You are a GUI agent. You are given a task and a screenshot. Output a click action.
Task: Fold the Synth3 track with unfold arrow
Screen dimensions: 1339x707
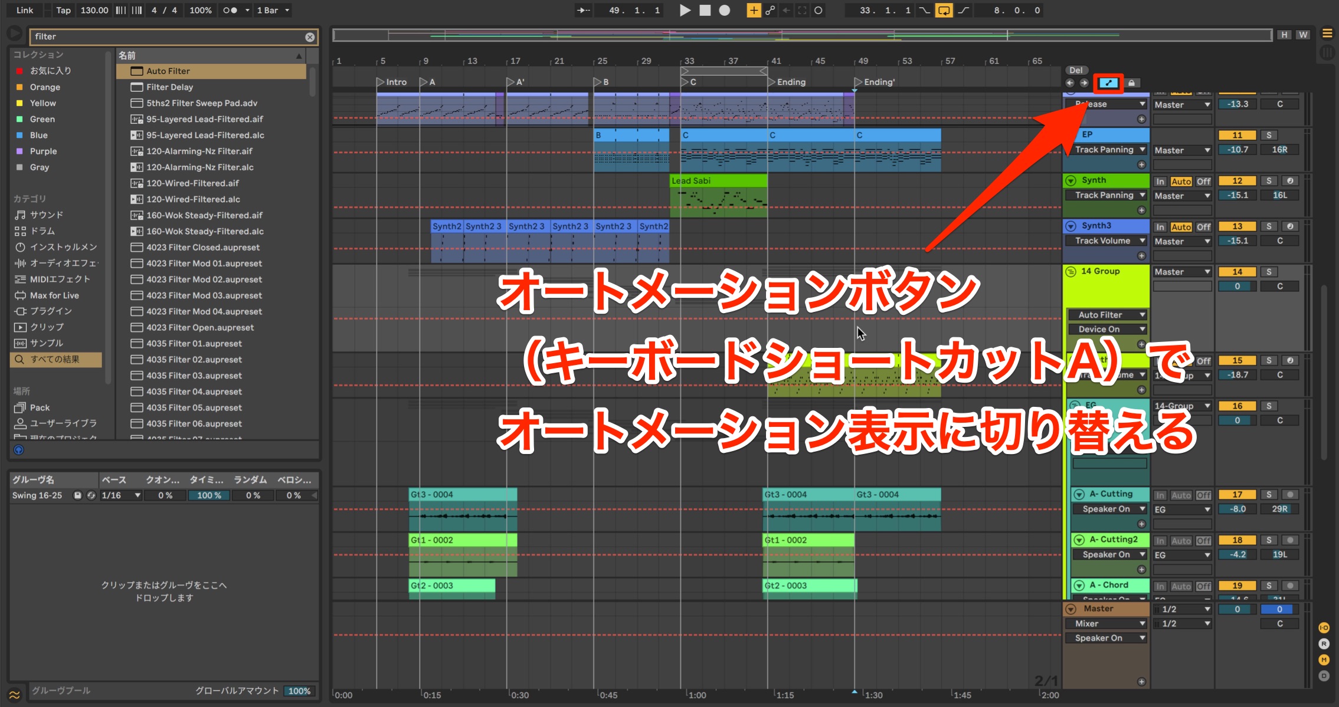pyautogui.click(x=1070, y=226)
